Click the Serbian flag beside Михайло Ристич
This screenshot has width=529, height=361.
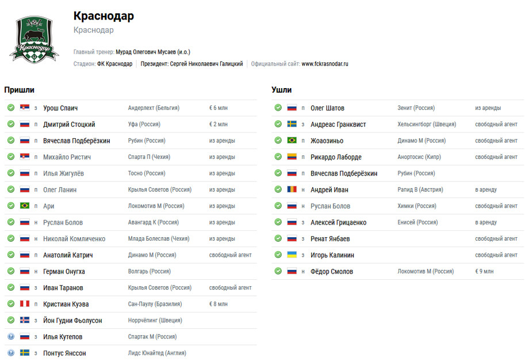[25, 157]
